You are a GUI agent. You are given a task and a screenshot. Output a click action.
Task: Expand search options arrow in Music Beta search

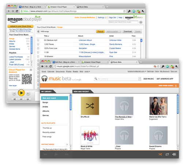click(140, 79)
